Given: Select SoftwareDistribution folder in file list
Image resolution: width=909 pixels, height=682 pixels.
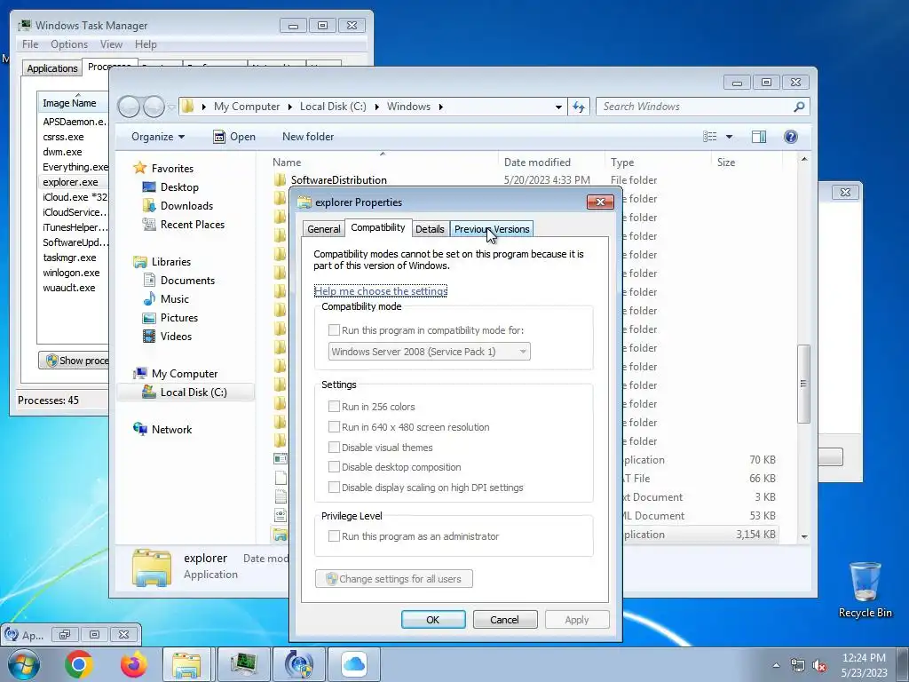Looking at the screenshot, I should pyautogui.click(x=338, y=180).
